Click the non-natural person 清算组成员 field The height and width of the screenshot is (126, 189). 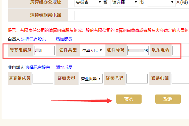[43, 79]
